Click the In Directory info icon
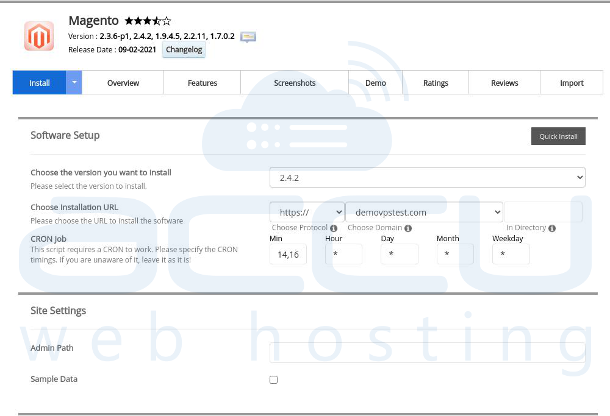The height and width of the screenshot is (416, 610). 551,228
